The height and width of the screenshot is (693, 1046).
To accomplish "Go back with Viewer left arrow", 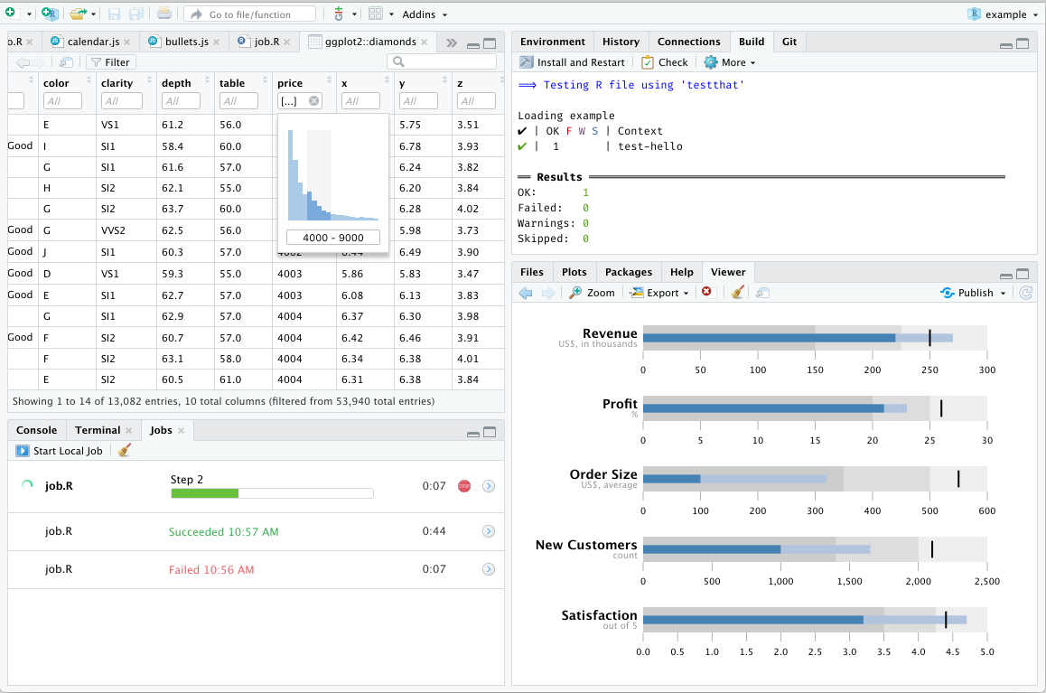I will coord(526,293).
